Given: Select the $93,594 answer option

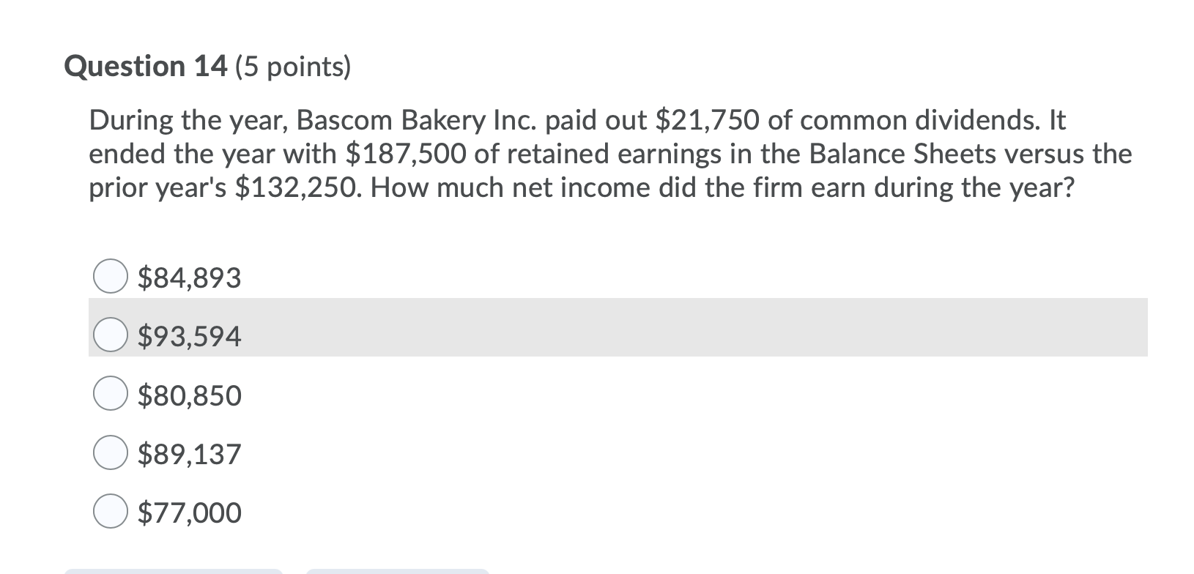Looking at the screenshot, I should (110, 336).
